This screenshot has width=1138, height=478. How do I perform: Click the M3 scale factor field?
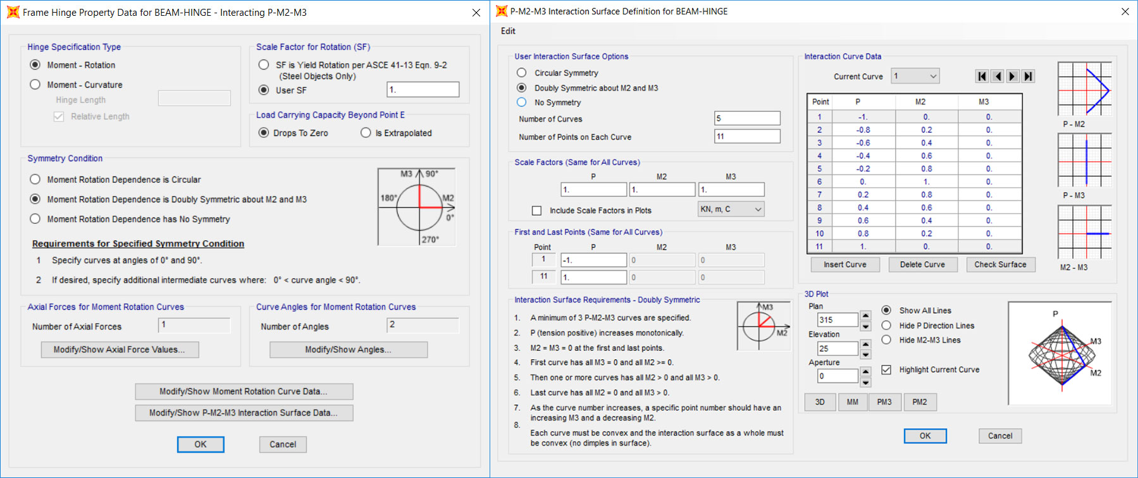click(x=731, y=190)
